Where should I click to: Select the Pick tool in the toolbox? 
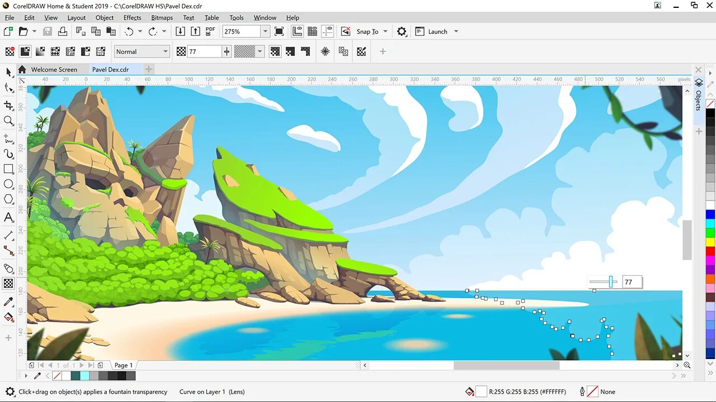pyautogui.click(x=8, y=73)
